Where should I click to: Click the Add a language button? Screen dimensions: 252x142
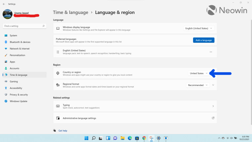pyautogui.click(x=204, y=40)
